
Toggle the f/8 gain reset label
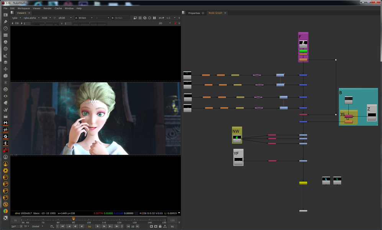tap(17, 23)
